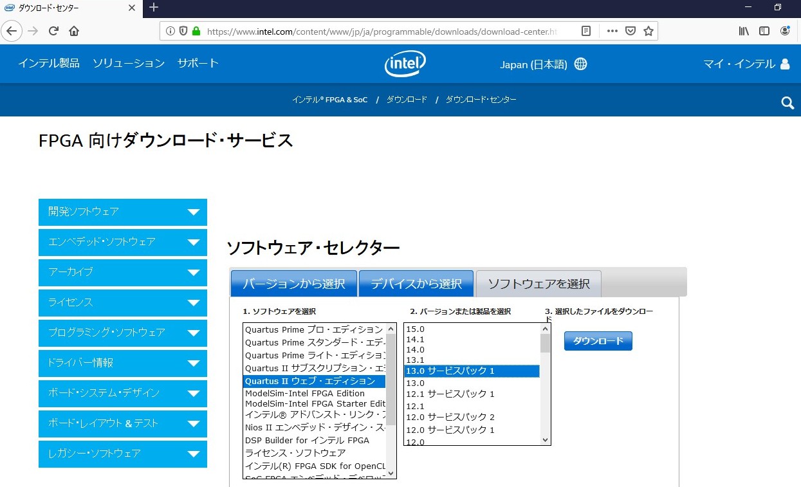Viewport: 801px width, 487px height.
Task: Bookmark this page with the star
Action: 649,31
